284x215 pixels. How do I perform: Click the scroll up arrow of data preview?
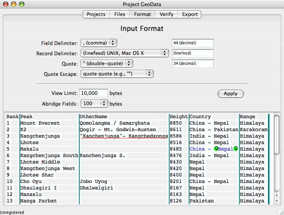pyautogui.click(x=276, y=195)
